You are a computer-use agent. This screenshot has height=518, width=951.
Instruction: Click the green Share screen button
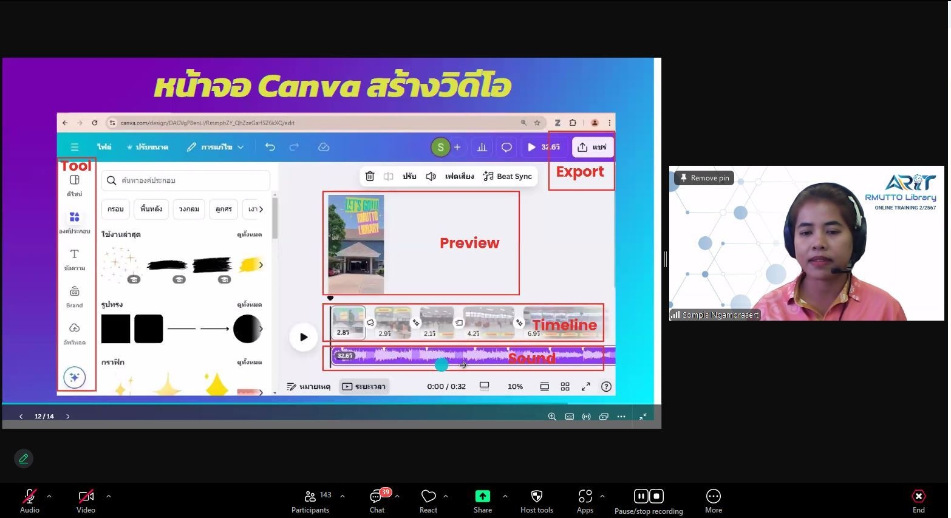483,502
